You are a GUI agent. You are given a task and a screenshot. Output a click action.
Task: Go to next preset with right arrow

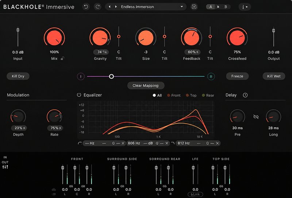click(x=116, y=7)
